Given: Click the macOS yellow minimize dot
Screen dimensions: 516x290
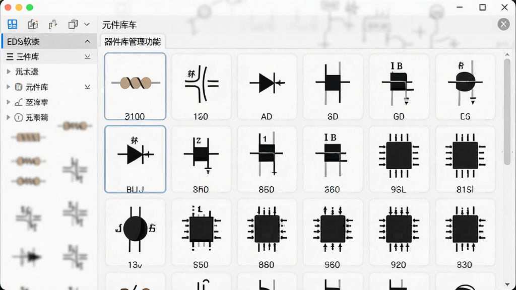Looking at the screenshot, I should pyautogui.click(x=19, y=7).
